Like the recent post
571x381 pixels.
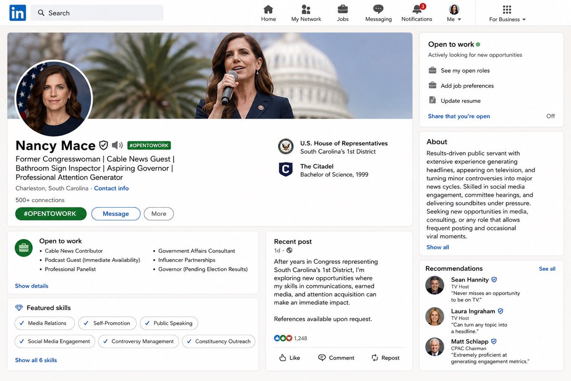(289, 358)
